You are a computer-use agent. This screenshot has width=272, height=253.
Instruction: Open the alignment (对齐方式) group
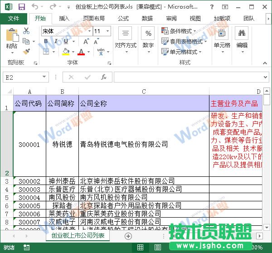pyautogui.click(x=126, y=40)
